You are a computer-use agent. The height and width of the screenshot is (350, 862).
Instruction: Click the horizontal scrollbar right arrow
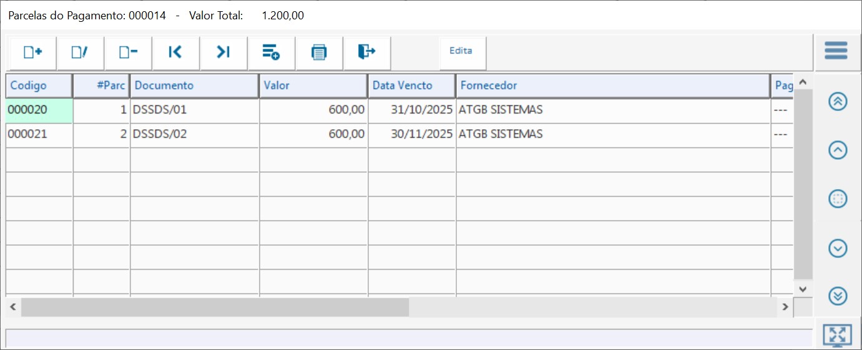coord(785,307)
